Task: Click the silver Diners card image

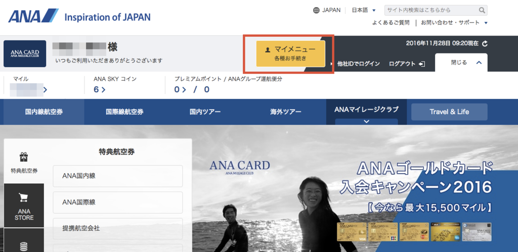Action: 477,232
